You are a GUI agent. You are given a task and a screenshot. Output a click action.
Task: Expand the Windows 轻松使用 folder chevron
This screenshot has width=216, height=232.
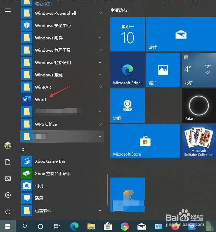[100, 62]
